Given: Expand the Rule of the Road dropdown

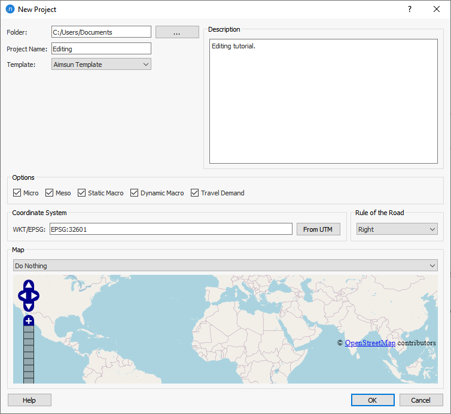Looking at the screenshot, I should click(x=397, y=229).
